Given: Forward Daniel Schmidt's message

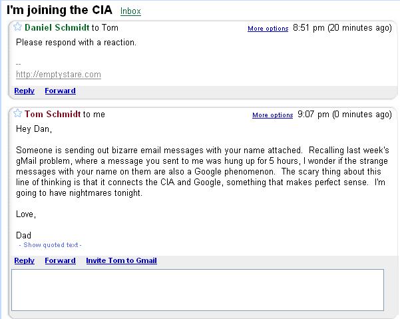Looking at the screenshot, I should pyautogui.click(x=60, y=91).
